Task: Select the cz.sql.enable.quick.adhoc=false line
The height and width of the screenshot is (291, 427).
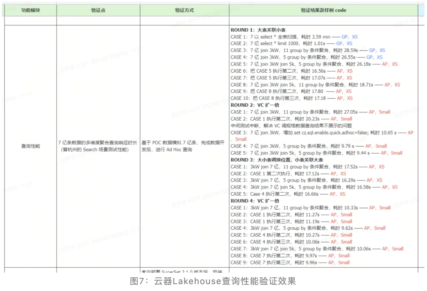Action: pyautogui.click(x=321, y=133)
